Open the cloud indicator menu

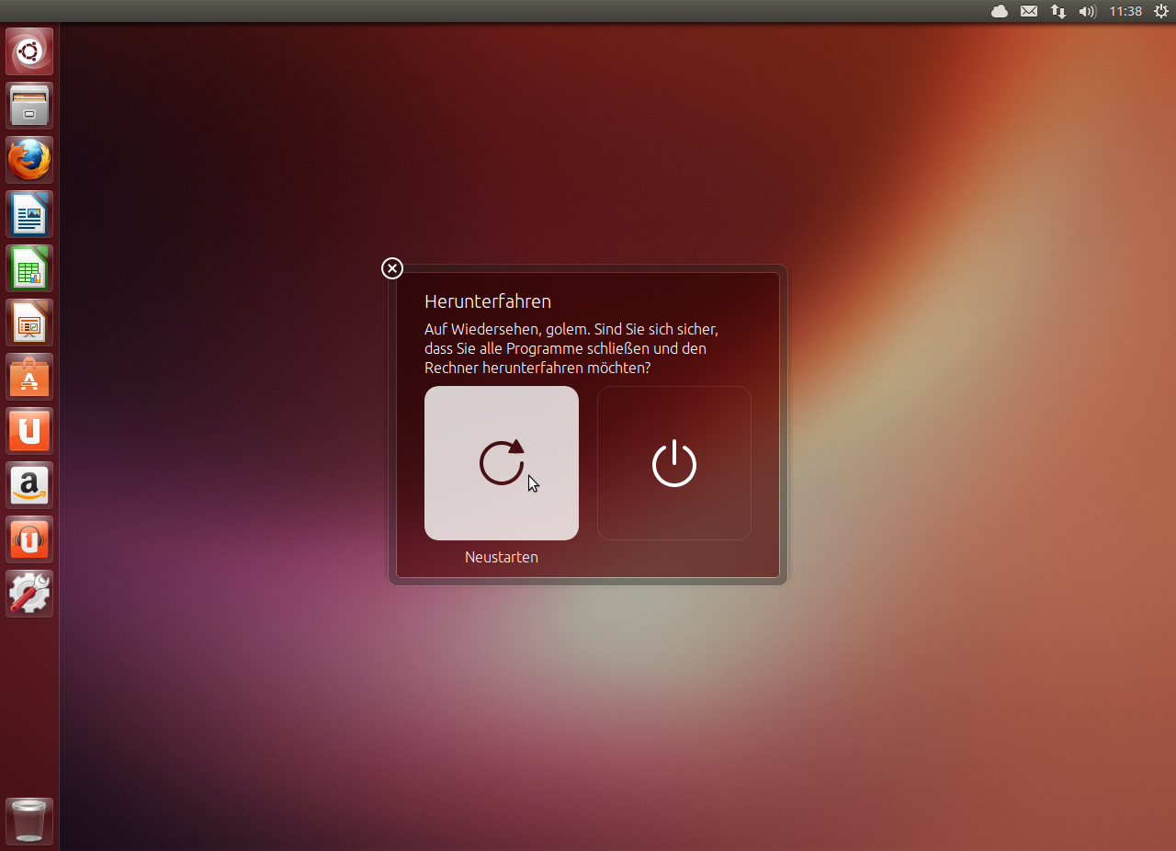[x=1000, y=11]
